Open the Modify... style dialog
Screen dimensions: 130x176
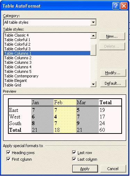point(113,73)
